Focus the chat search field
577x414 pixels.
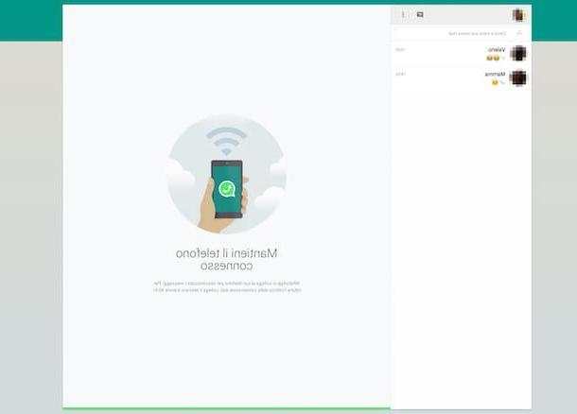pyautogui.click(x=461, y=33)
